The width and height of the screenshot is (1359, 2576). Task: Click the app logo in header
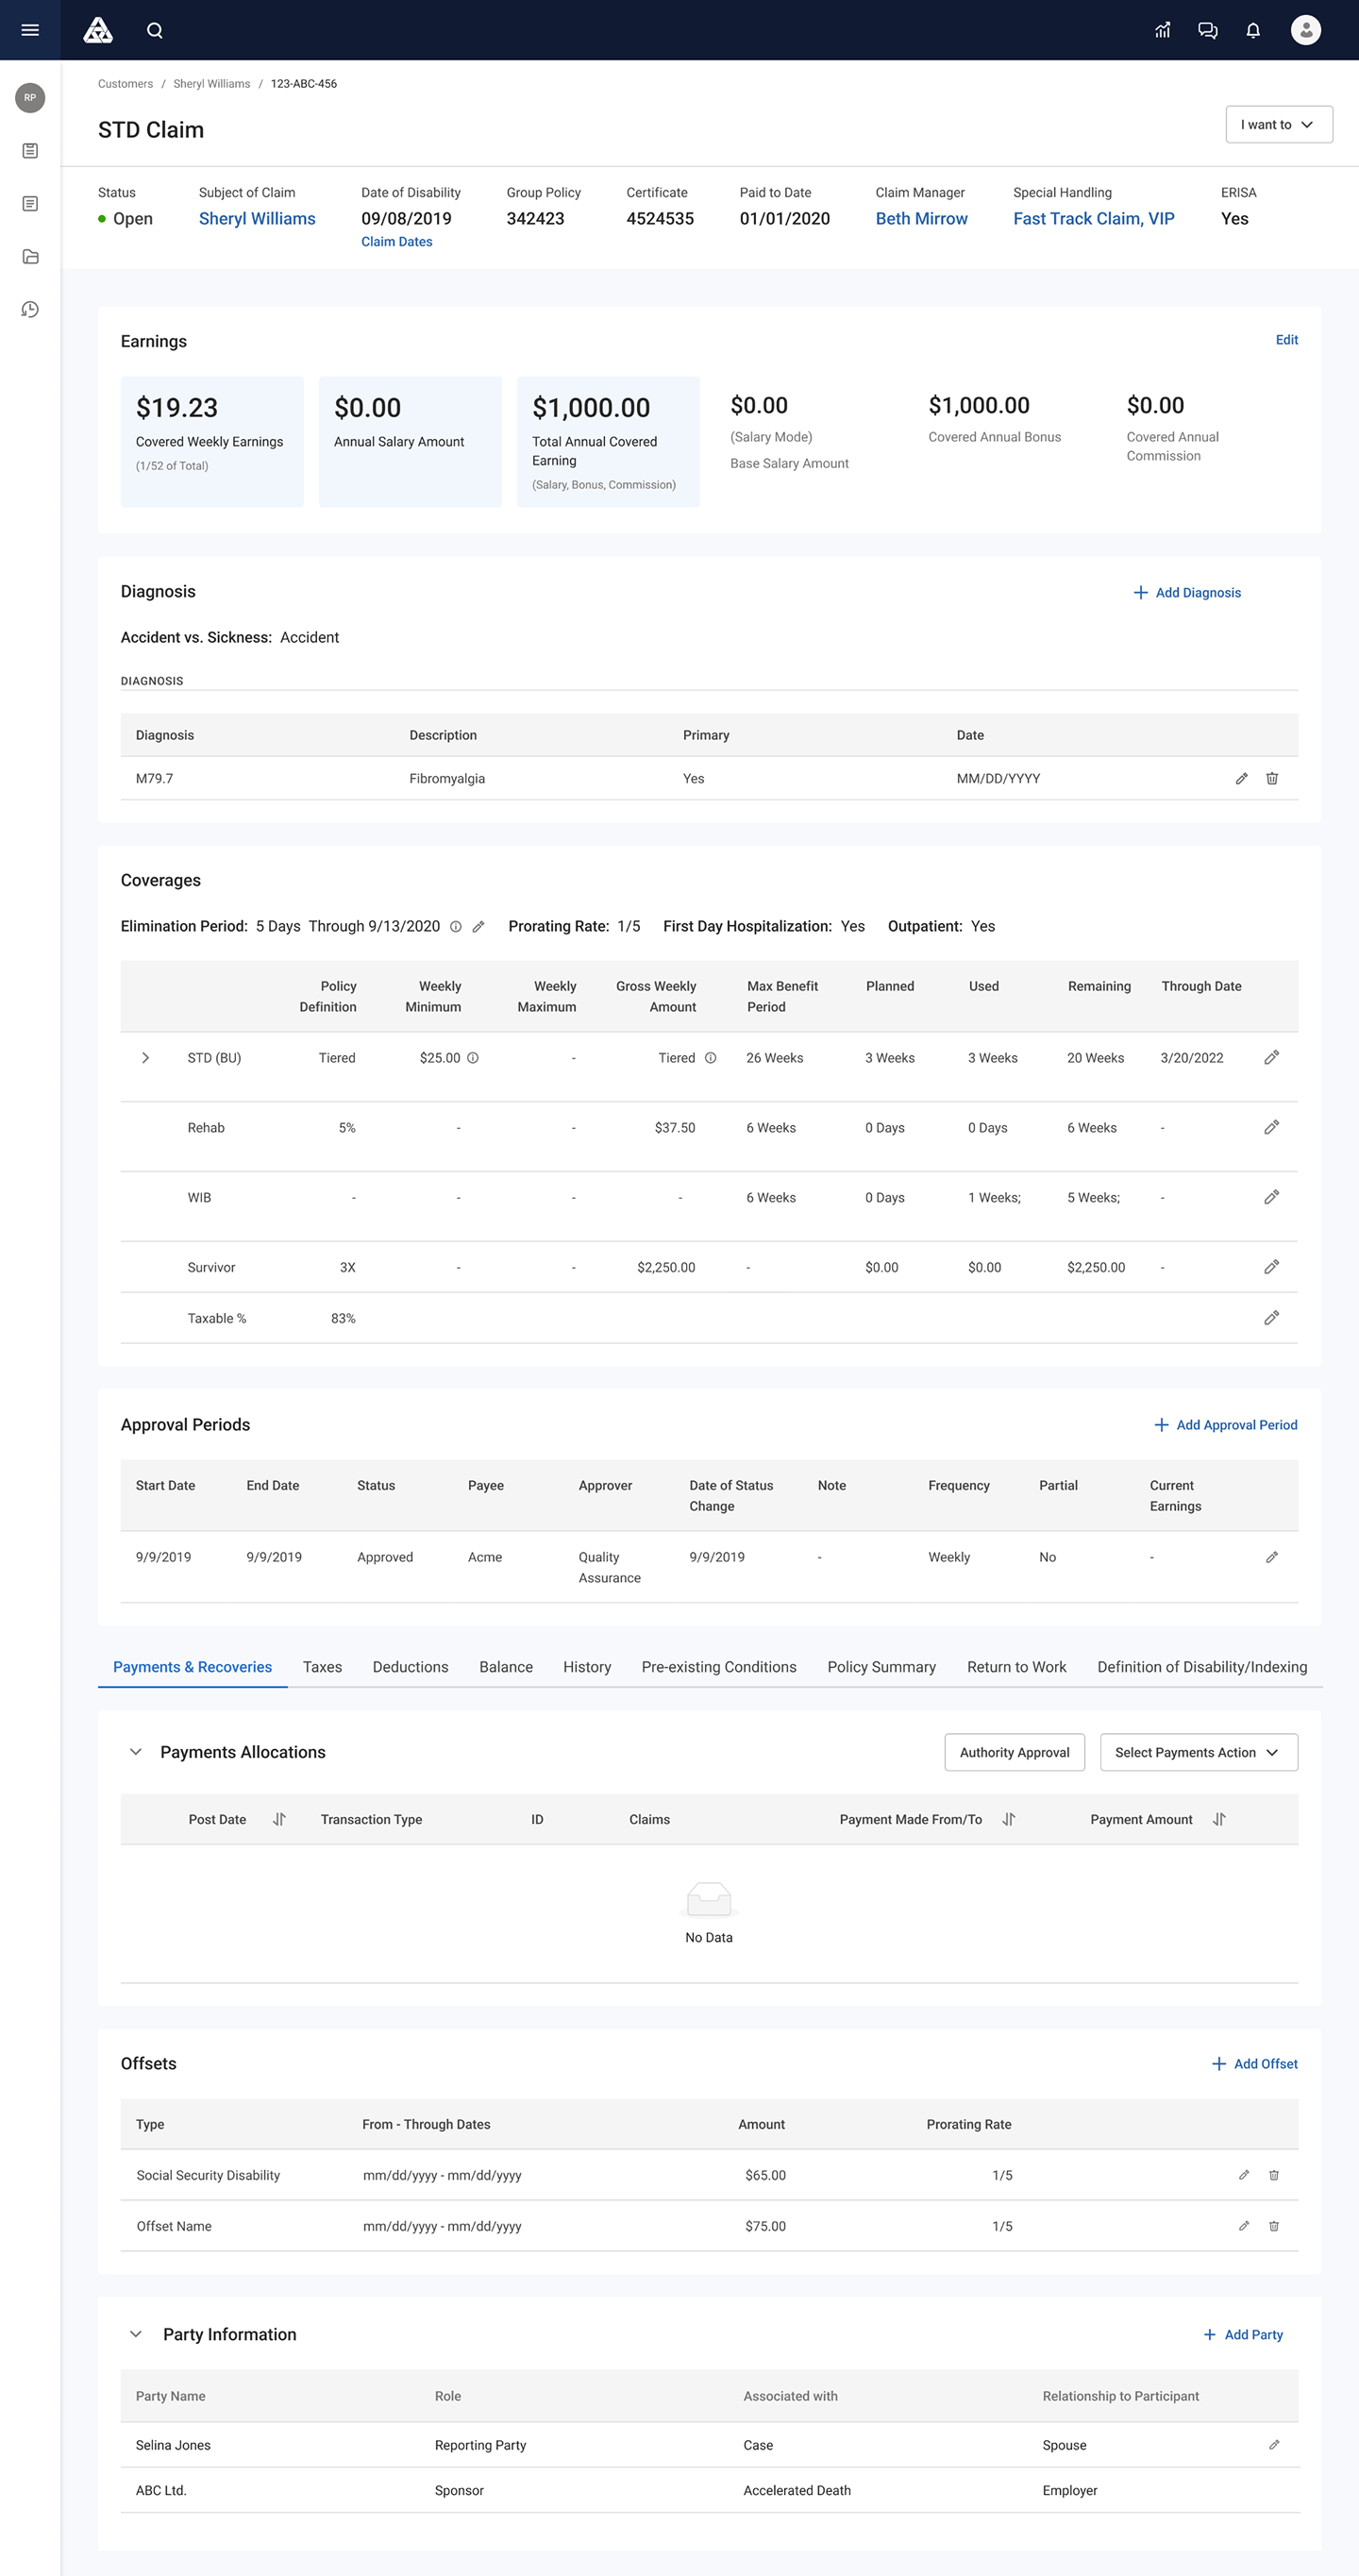(98, 30)
